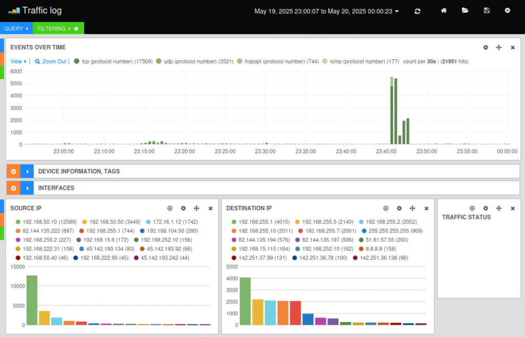
Task: Click destination legend entry 142.251.37.99 (131)
Action: click(259, 258)
